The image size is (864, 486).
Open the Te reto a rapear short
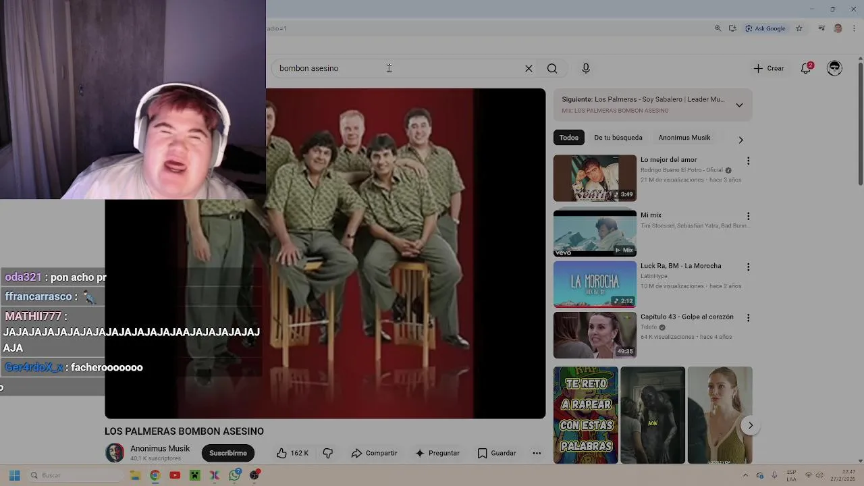[585, 415]
